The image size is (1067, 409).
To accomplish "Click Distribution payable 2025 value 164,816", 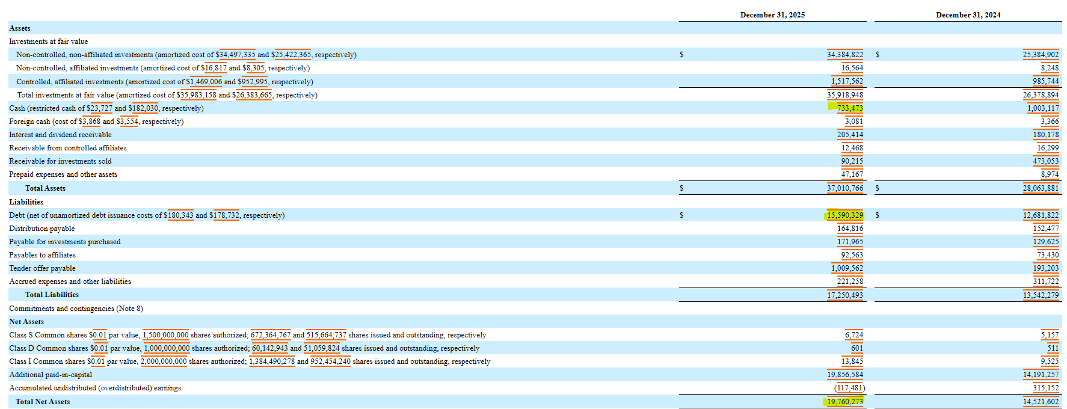I will pyautogui.click(x=850, y=229).
